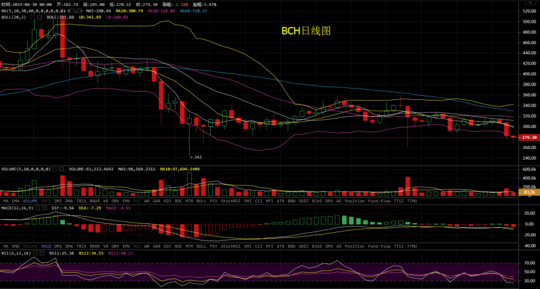Image resolution: width=540 pixels, height=289 pixels.
Task: Select Position indicator in MACD panel row
Action: [x=355, y=246]
